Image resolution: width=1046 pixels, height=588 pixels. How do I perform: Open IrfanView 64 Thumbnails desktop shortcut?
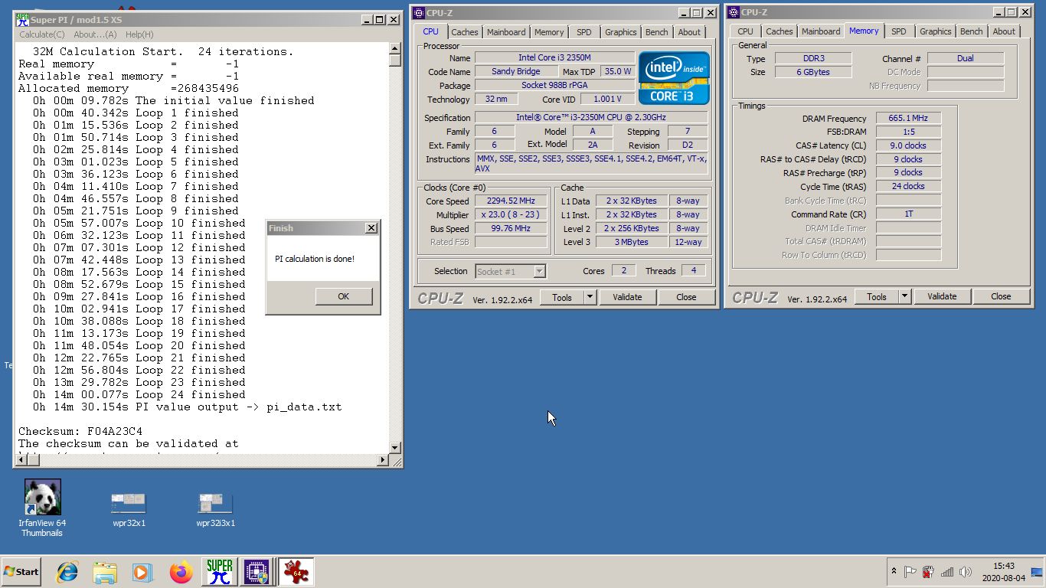tap(42, 508)
